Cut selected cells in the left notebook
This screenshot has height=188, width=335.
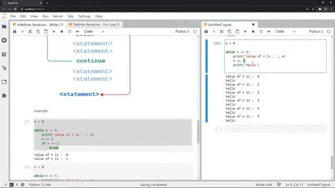coord(30,31)
